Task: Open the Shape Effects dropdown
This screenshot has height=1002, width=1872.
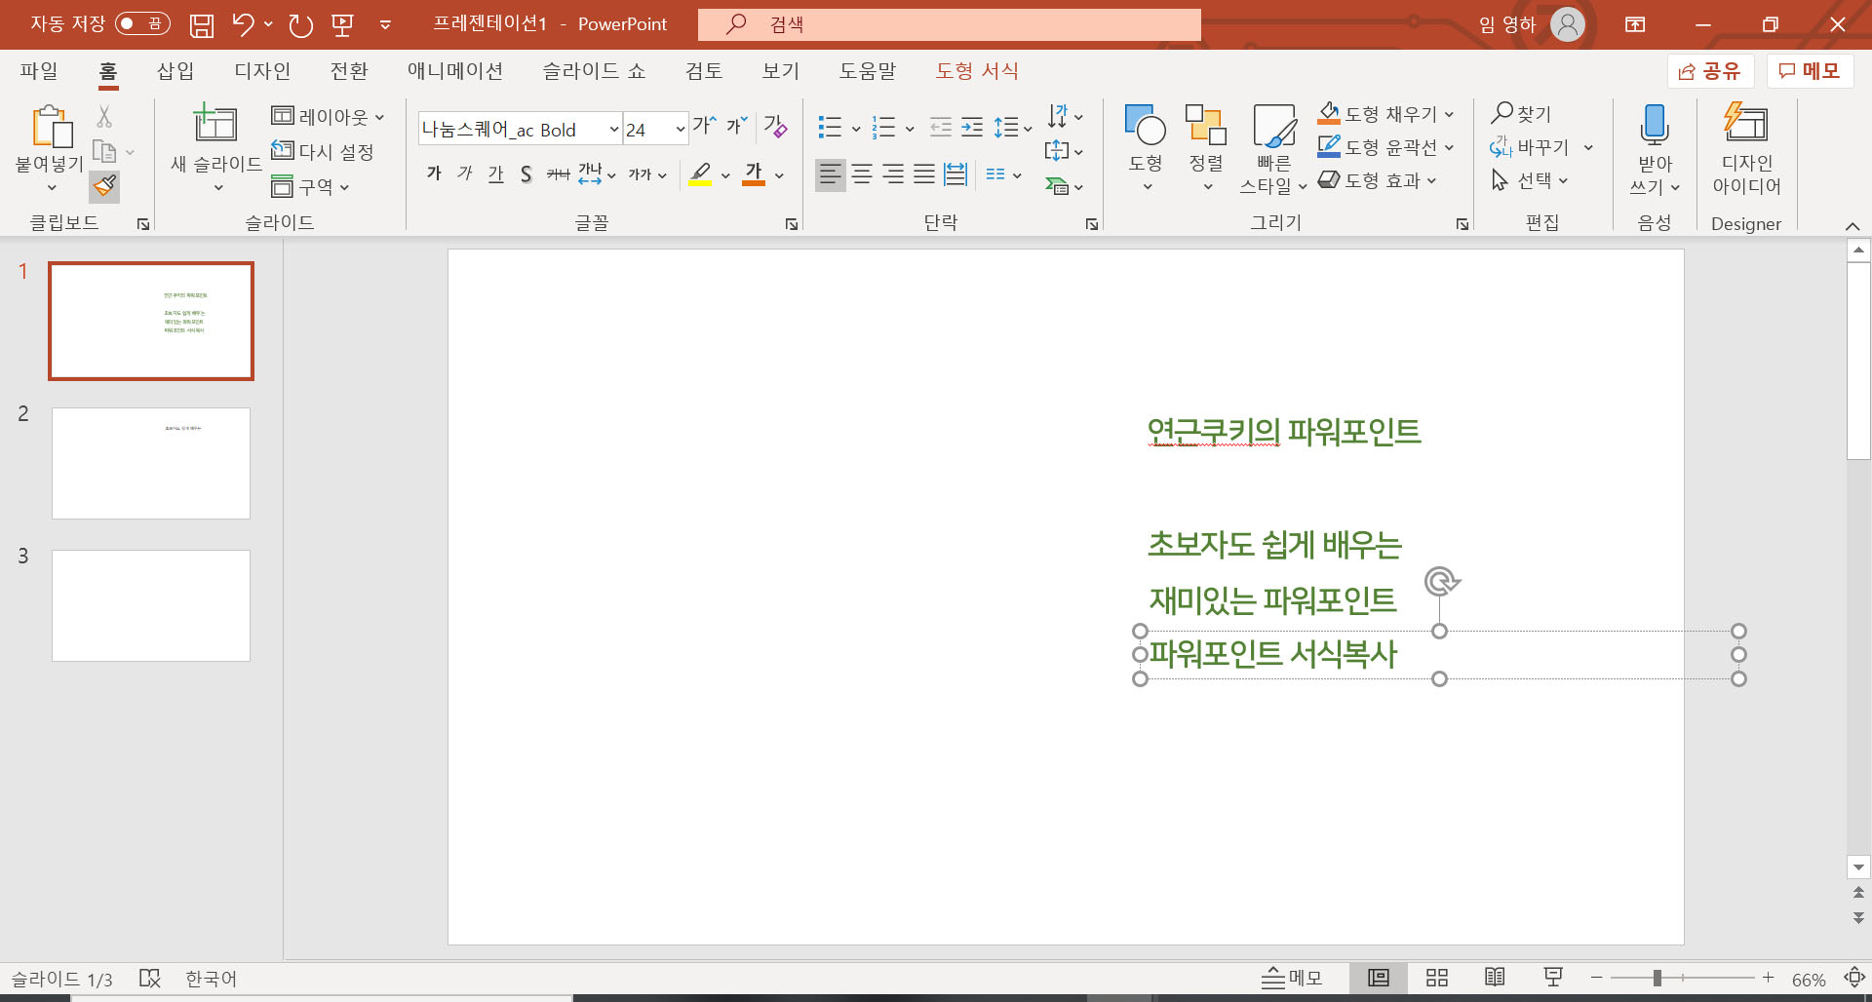Action: pos(1431,180)
